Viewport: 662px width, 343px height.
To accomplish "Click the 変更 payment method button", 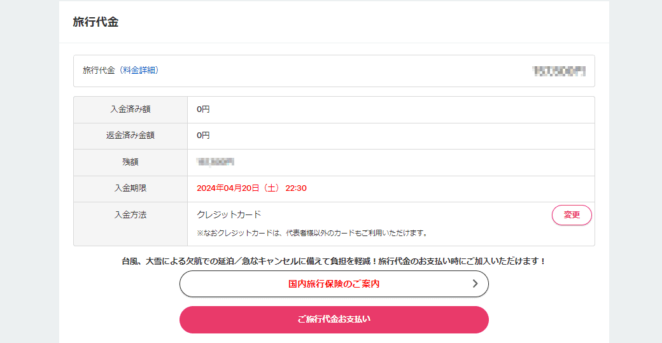I will pos(572,215).
